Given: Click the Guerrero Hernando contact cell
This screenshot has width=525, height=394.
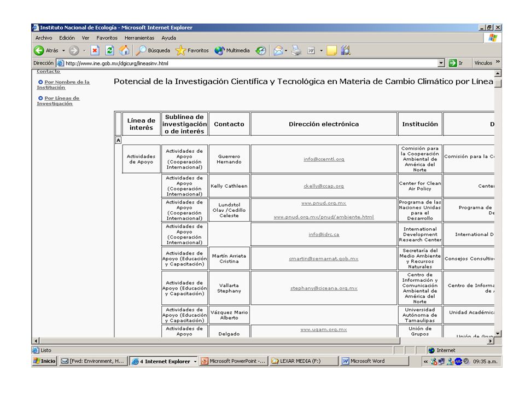Looking at the screenshot, I should (229, 159).
